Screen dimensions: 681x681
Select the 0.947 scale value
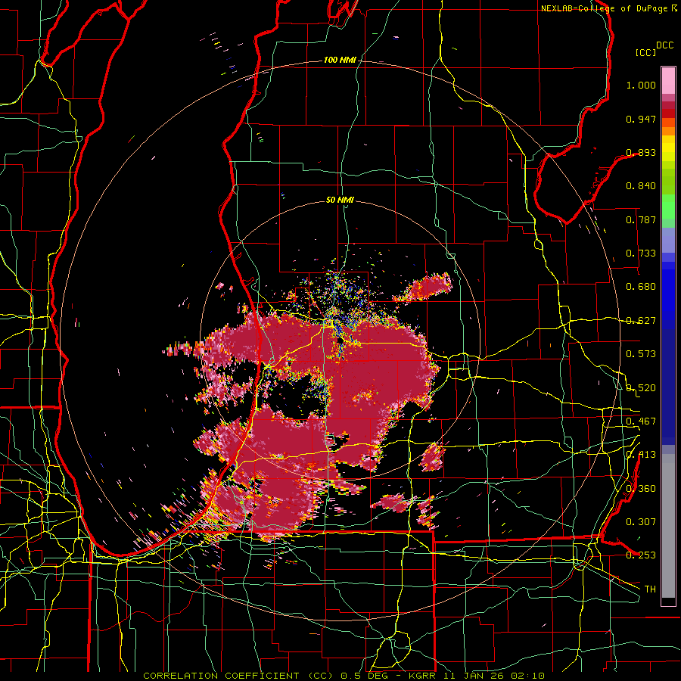pyautogui.click(x=641, y=119)
